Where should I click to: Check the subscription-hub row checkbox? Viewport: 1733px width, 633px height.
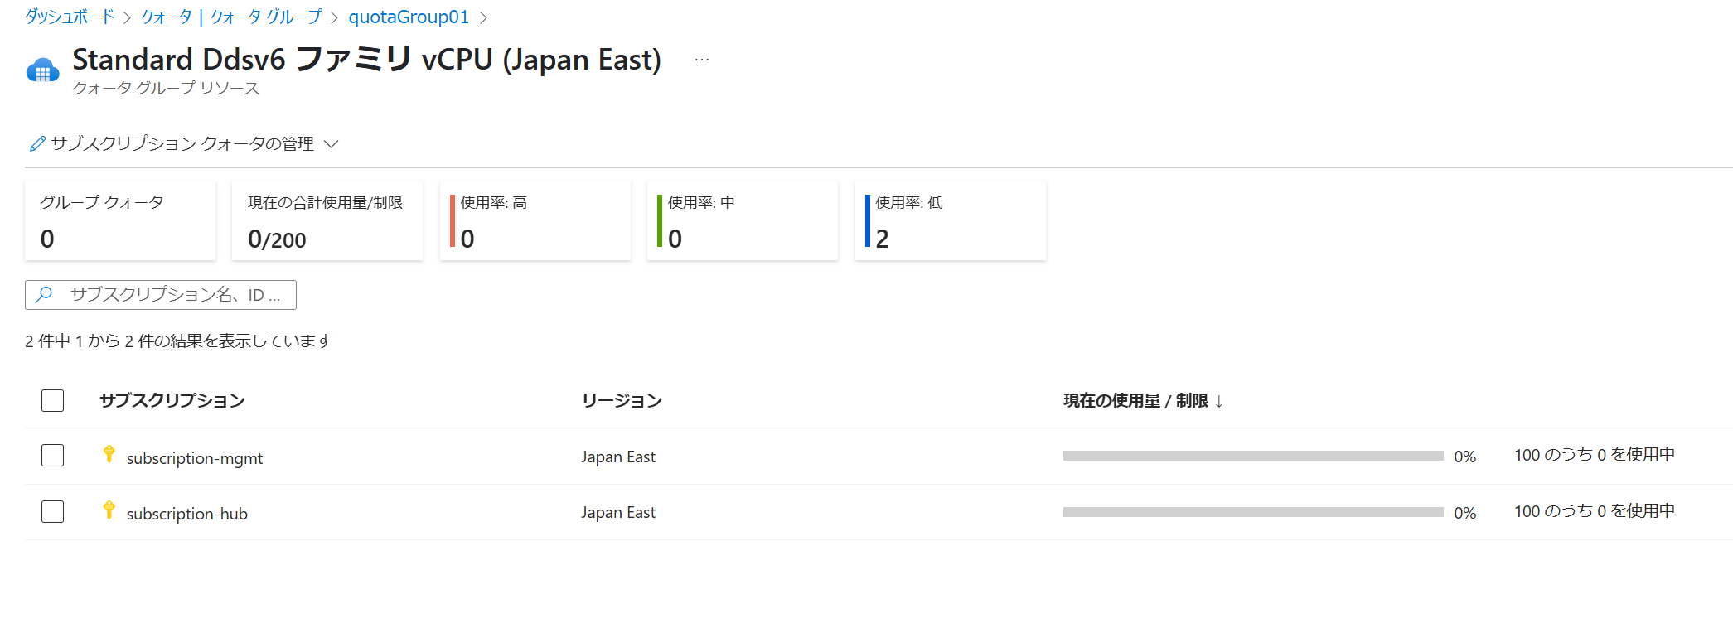52,511
